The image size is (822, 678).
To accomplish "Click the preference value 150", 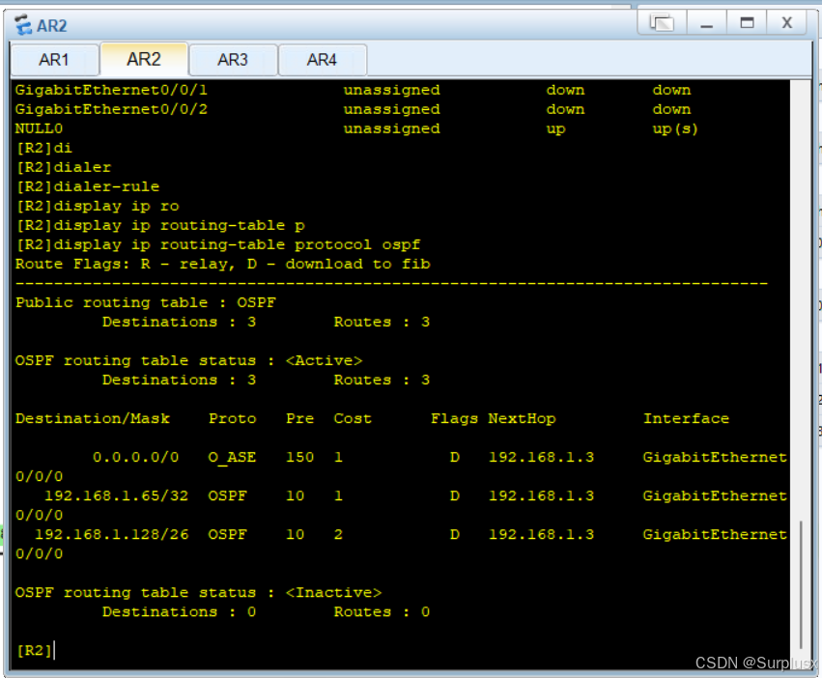I will (x=299, y=457).
